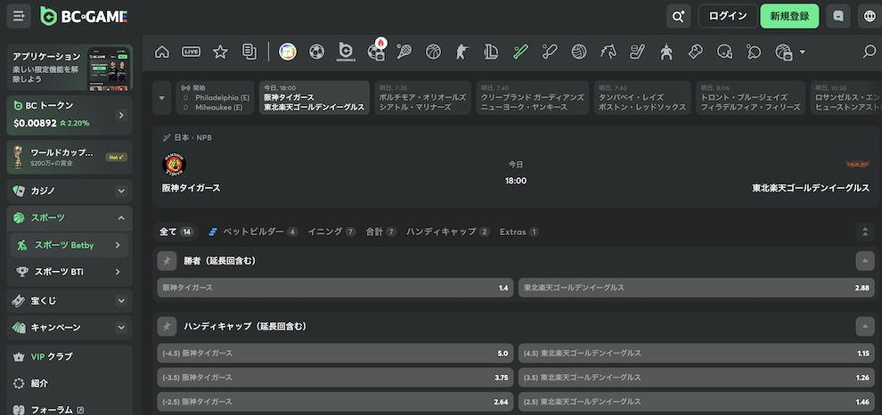Collapse all markets sort arrows
Viewport: 882px width, 415px height.
click(865, 232)
